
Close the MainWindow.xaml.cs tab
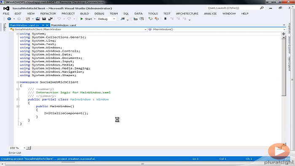pyautogui.click(x=47, y=25)
